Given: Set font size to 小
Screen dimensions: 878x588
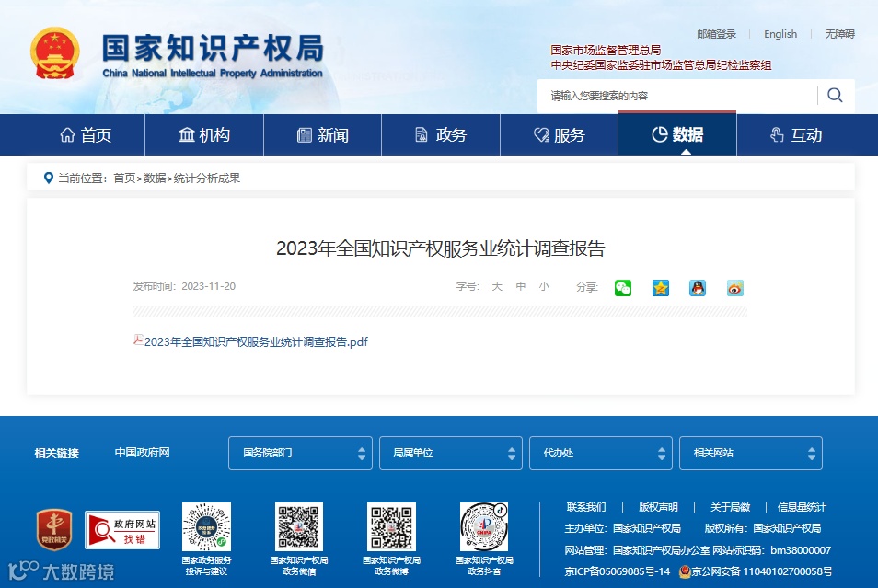Looking at the screenshot, I should 544,287.
